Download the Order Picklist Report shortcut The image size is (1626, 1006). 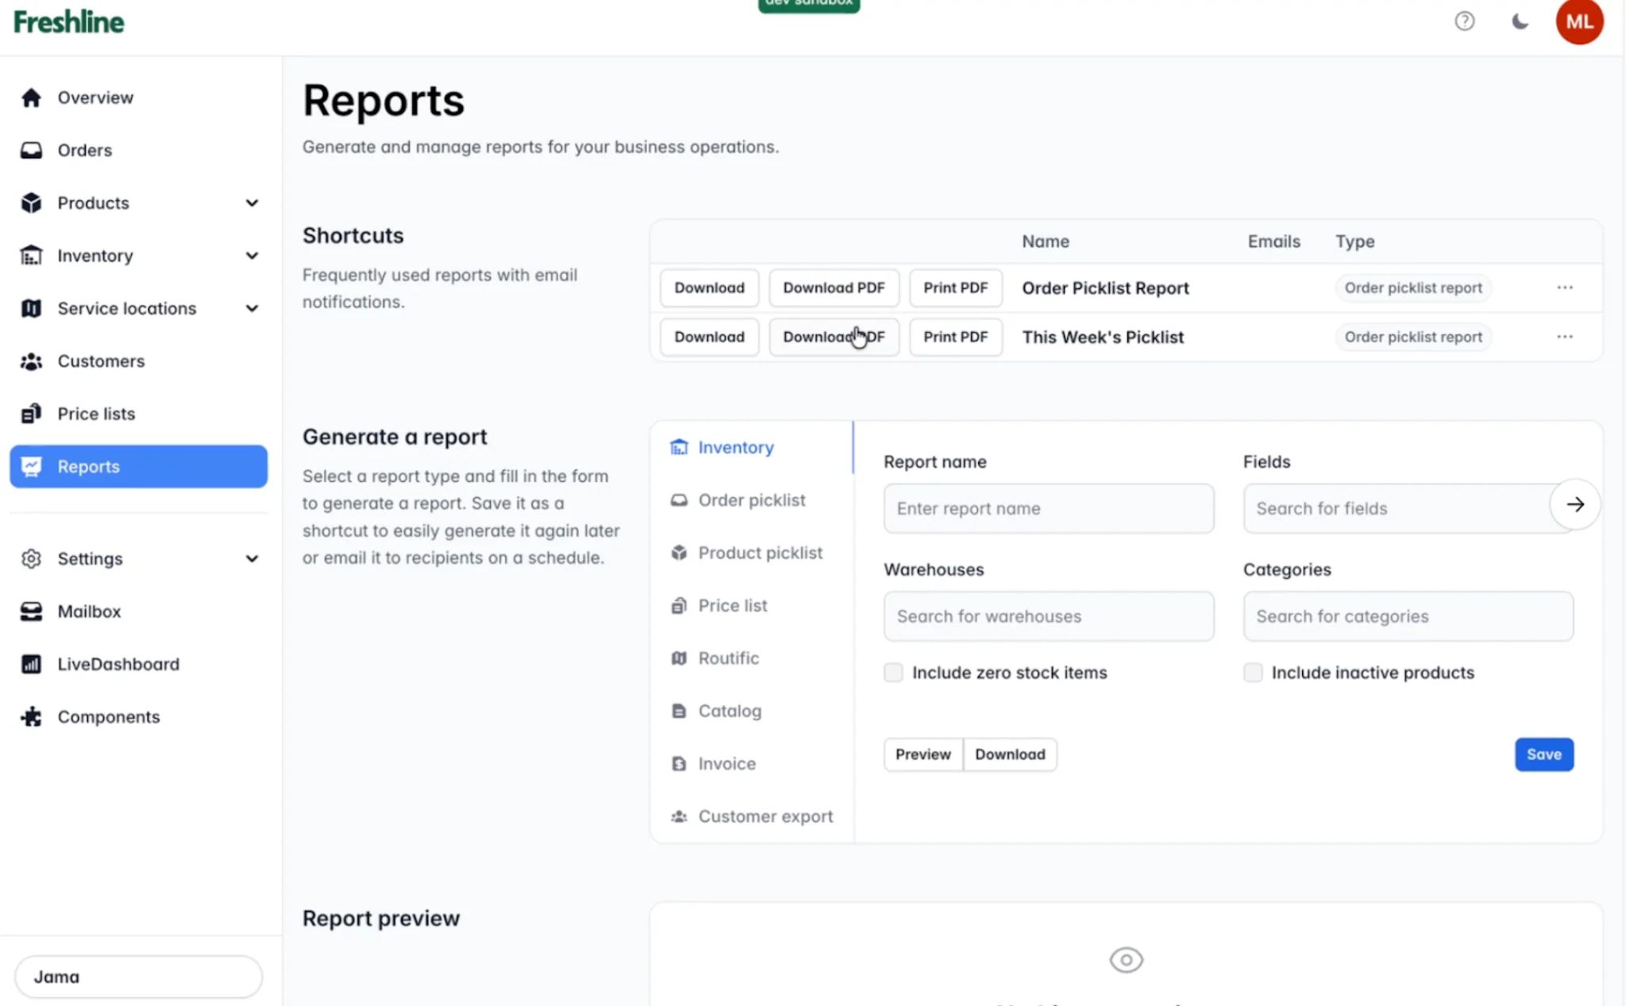[709, 287]
